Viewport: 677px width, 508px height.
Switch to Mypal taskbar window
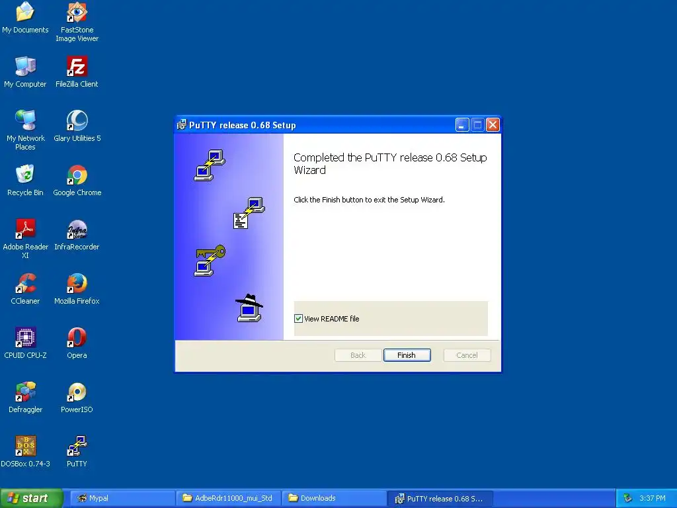(122, 498)
